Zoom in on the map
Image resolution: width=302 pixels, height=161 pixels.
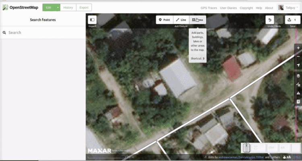298,48
